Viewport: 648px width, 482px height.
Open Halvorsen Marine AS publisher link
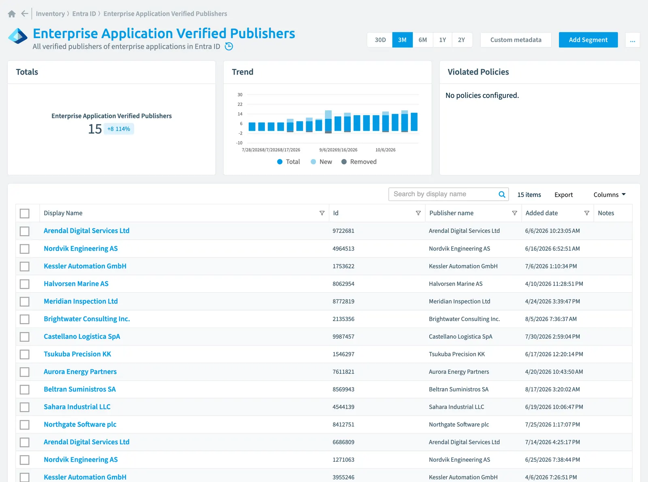[76, 284]
